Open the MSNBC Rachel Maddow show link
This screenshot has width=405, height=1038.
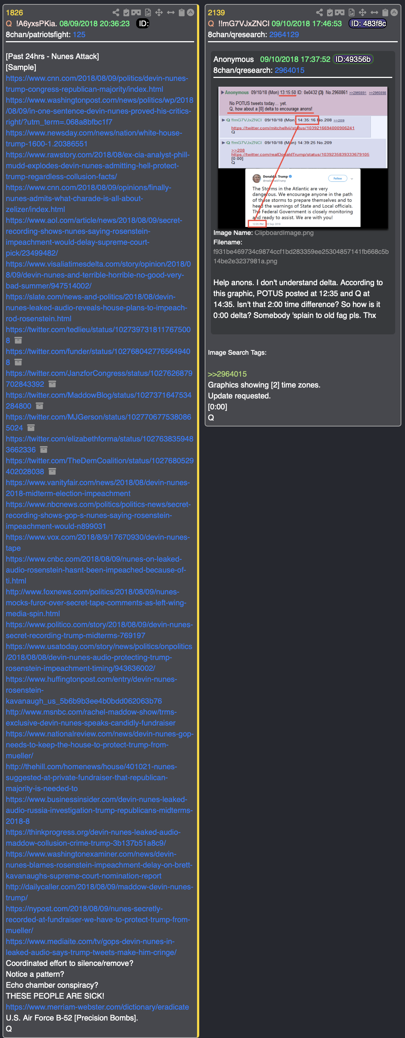pyautogui.click(x=91, y=717)
